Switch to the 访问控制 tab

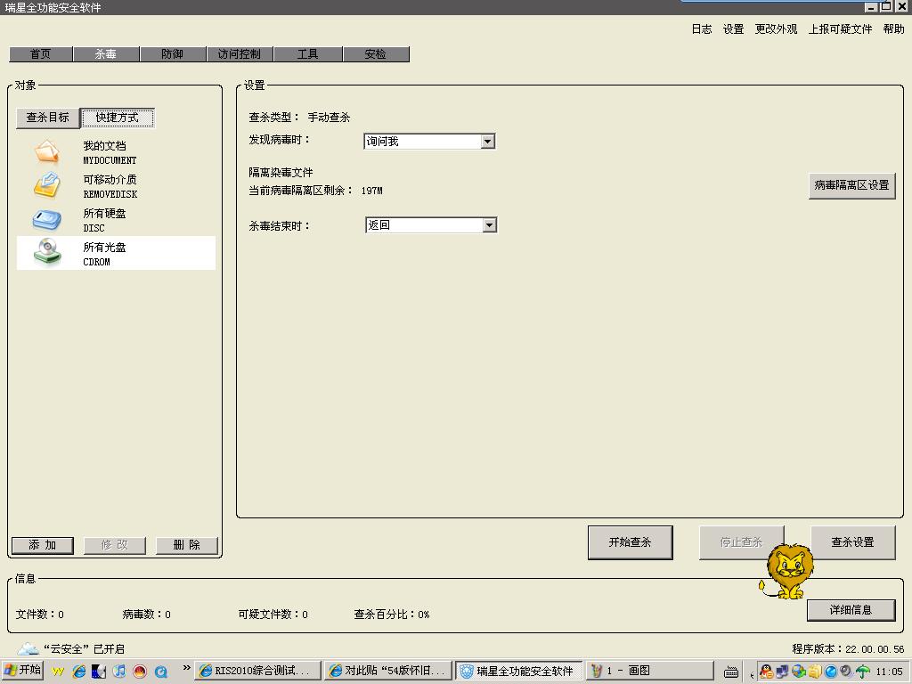(240, 54)
